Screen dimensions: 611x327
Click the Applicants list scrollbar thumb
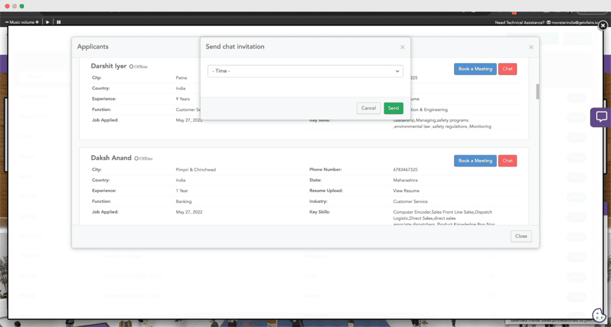click(x=537, y=91)
